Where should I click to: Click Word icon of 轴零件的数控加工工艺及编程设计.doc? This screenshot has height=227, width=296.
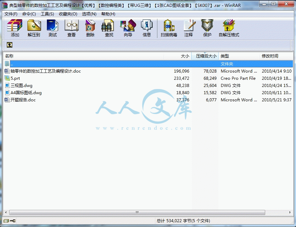pyautogui.click(x=7, y=71)
